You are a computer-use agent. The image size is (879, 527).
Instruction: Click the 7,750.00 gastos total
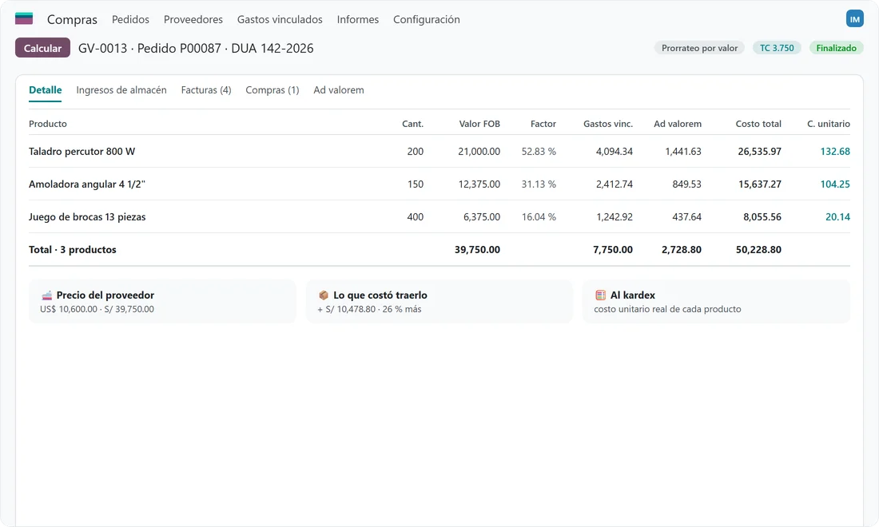tap(613, 250)
